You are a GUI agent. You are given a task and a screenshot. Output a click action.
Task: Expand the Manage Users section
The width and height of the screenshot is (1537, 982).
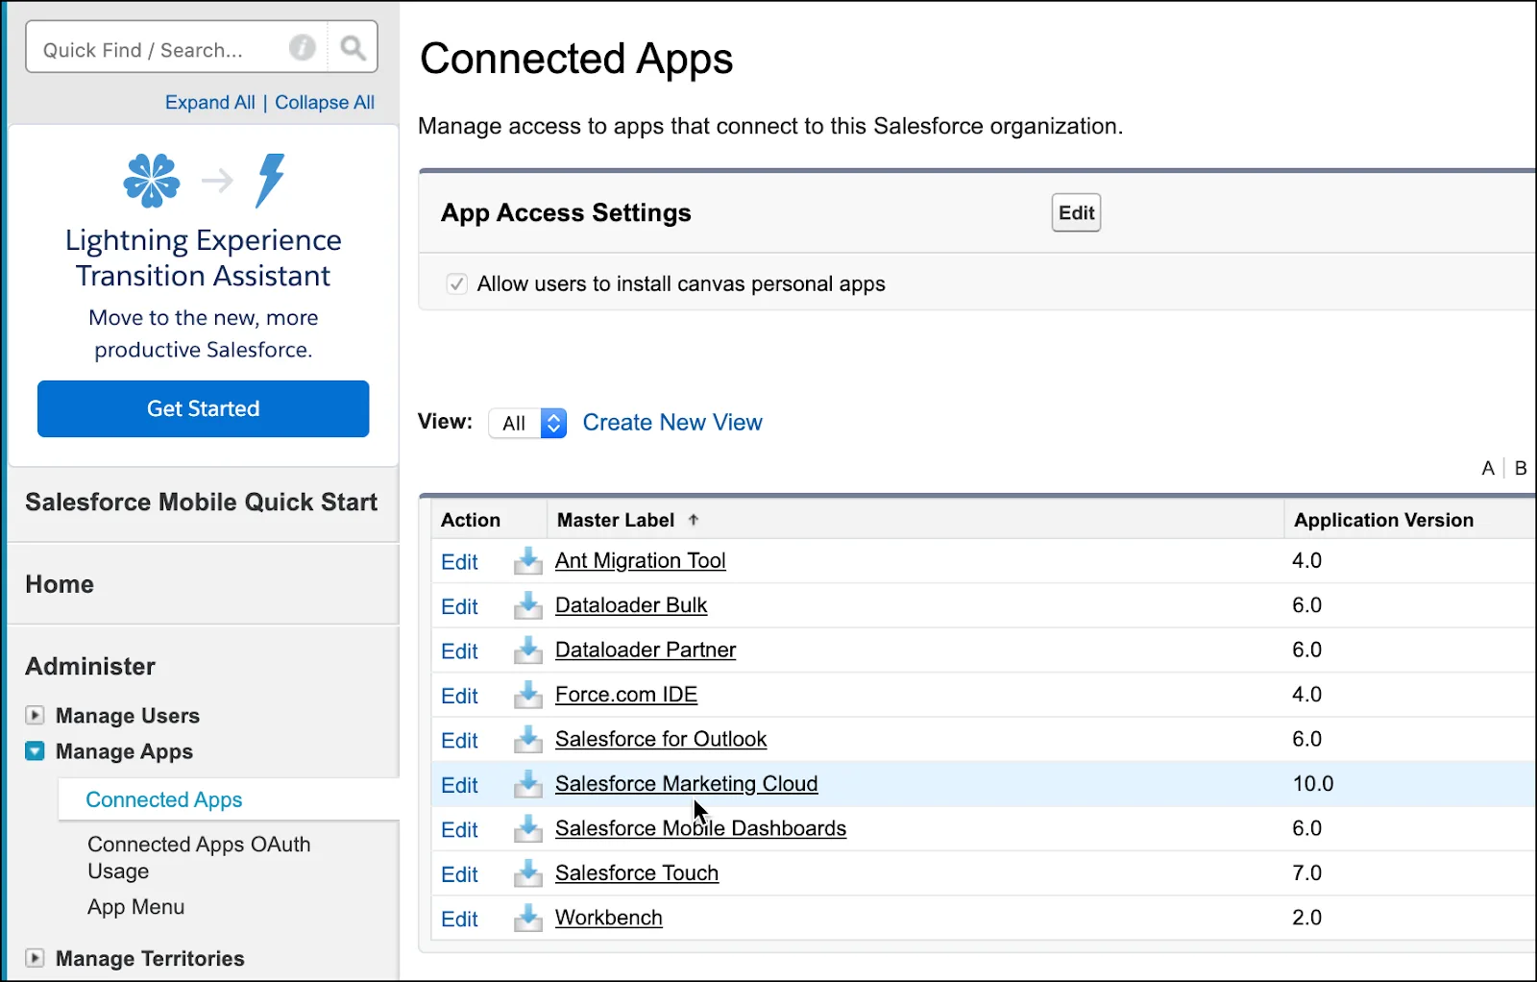pyautogui.click(x=35, y=715)
